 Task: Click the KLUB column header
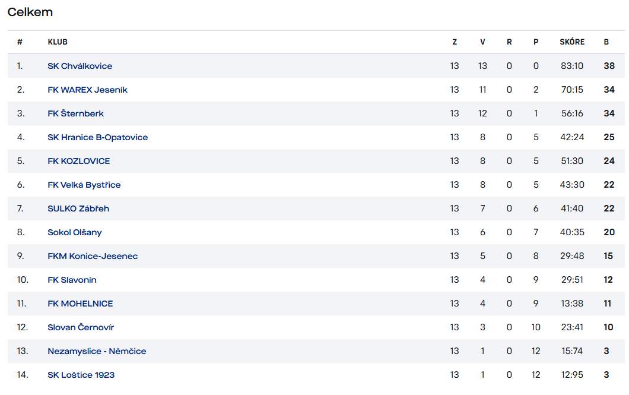(x=58, y=42)
